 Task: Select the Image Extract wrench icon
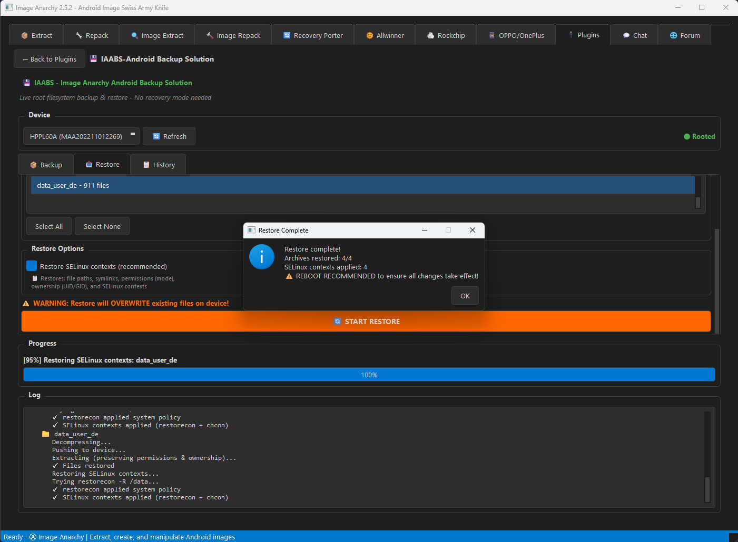point(135,35)
